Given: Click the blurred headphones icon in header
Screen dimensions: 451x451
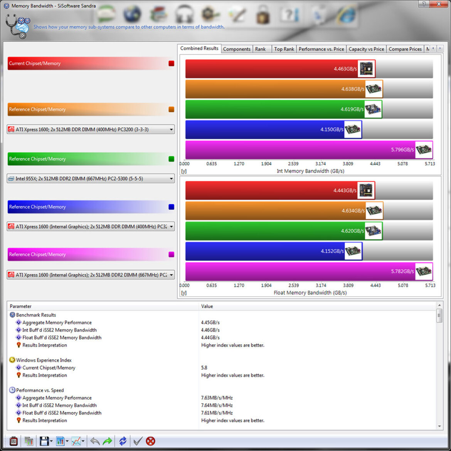Looking at the screenshot, I should click(184, 14).
